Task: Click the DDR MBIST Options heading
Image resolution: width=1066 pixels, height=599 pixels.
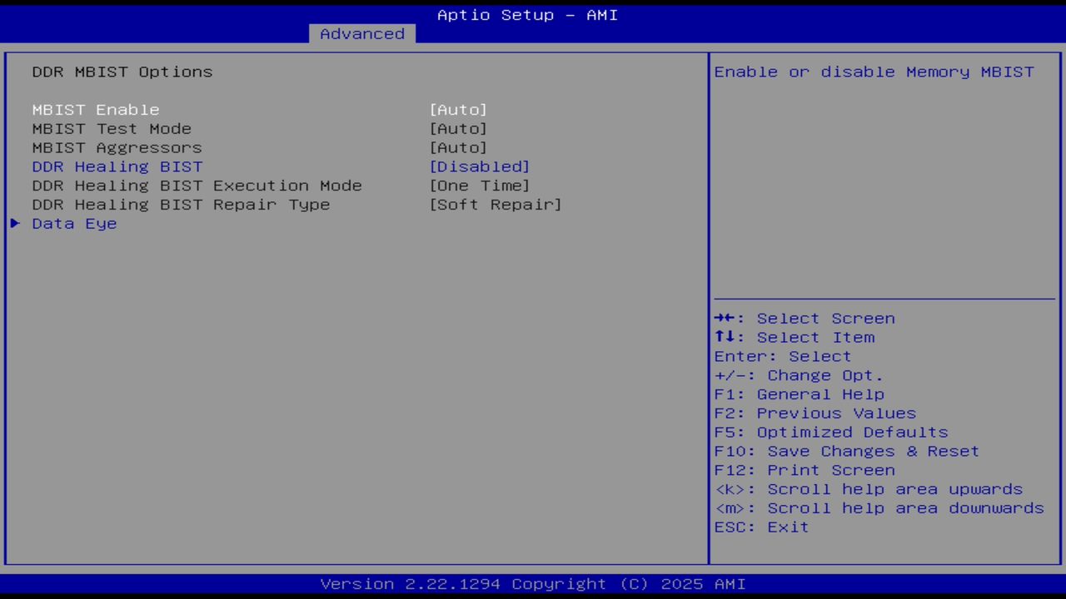Action: 122,72
